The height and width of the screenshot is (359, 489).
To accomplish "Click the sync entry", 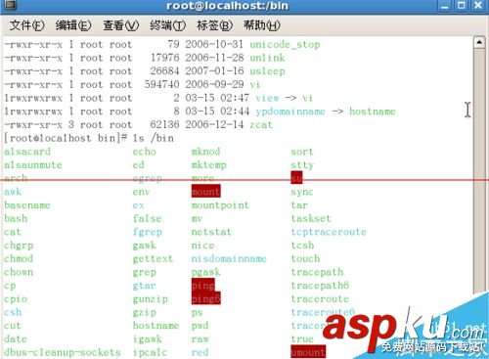I will pos(302,192).
